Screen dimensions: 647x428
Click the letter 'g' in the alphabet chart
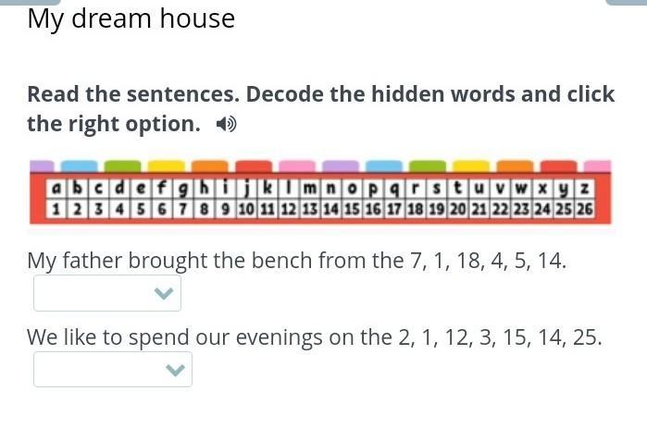[x=181, y=189]
